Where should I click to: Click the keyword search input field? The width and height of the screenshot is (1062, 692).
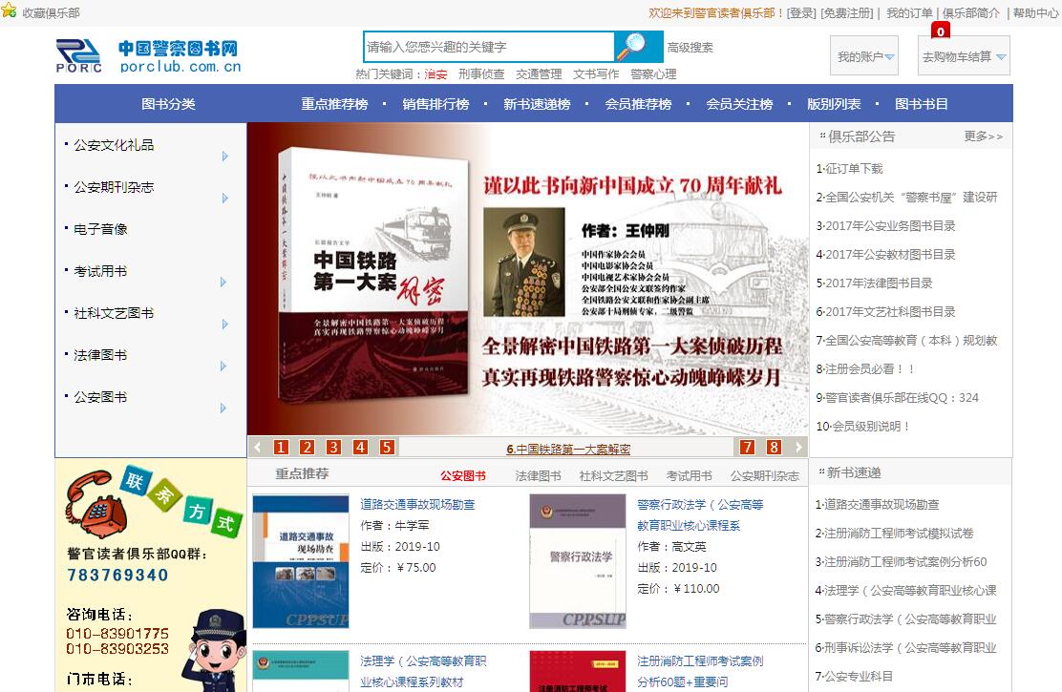(x=488, y=47)
